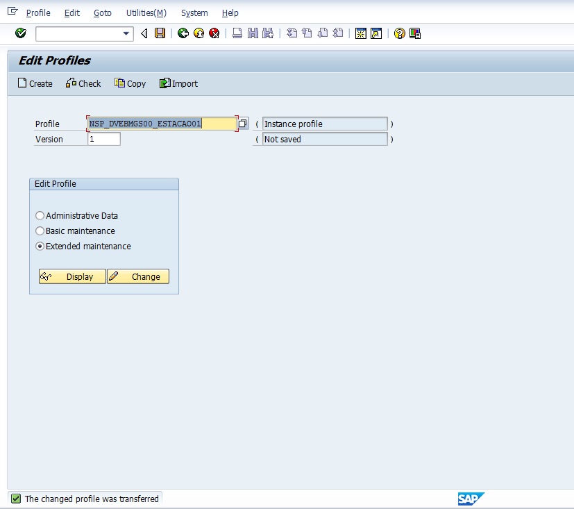The width and height of the screenshot is (574, 509).
Task: Select Extended maintenance radio button
Action: (40, 247)
